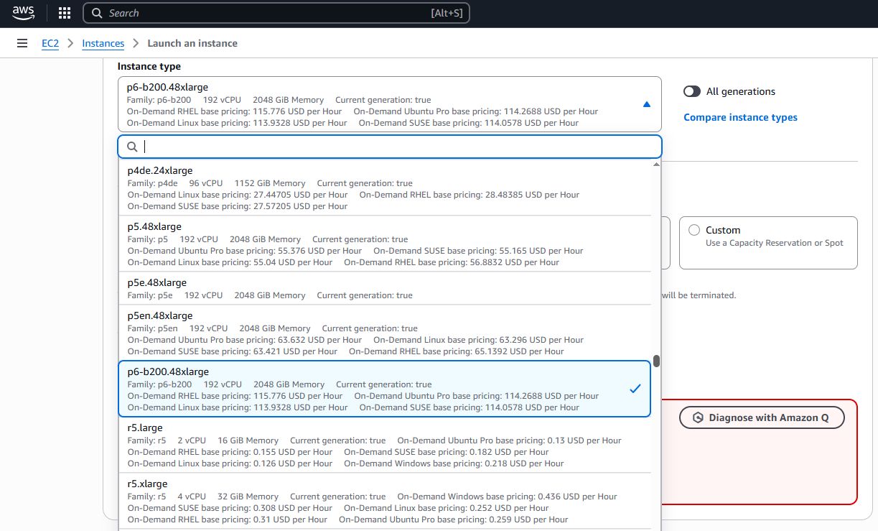Focus the instance type filter field
The width and height of the screenshot is (878, 531).
390,147
